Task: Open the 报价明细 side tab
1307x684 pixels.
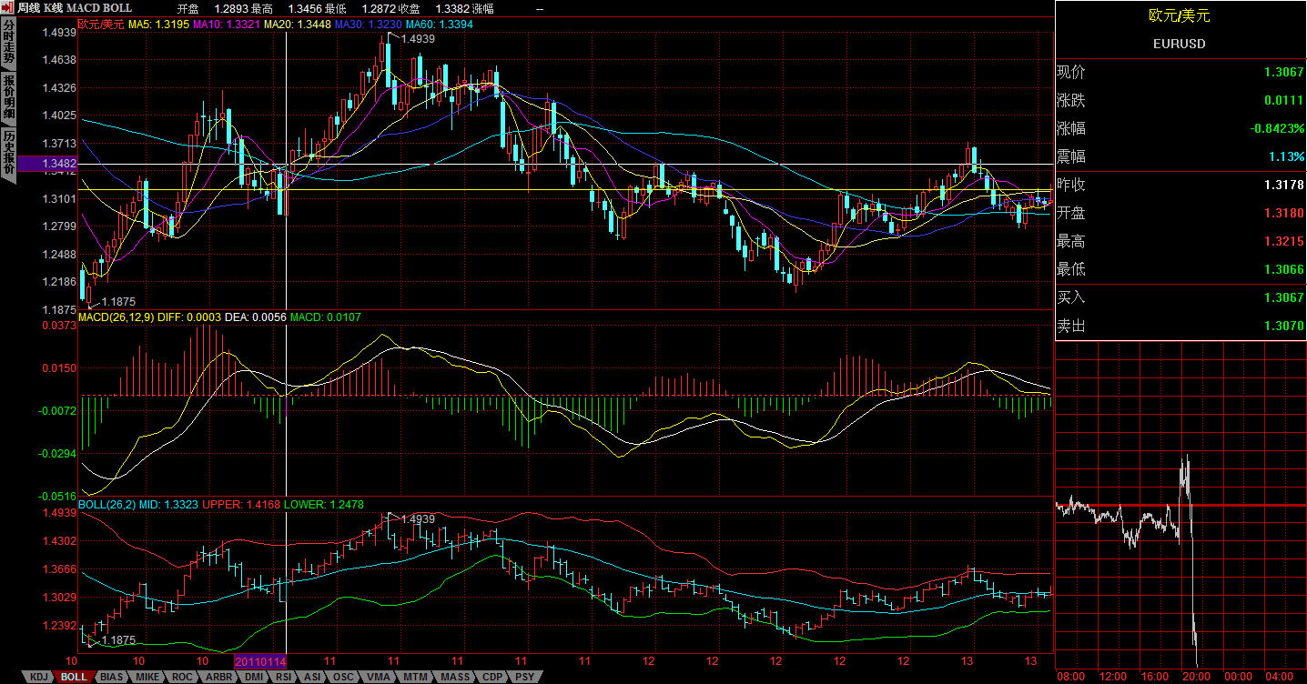Action: coord(8,97)
